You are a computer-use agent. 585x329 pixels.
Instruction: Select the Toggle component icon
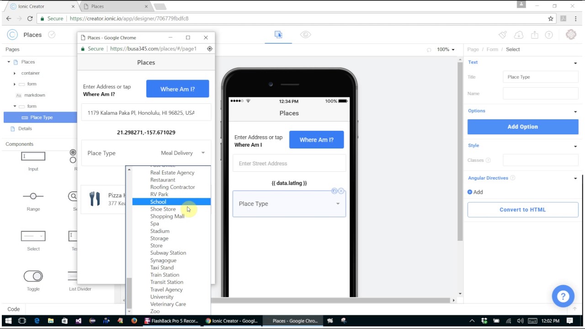click(x=33, y=276)
